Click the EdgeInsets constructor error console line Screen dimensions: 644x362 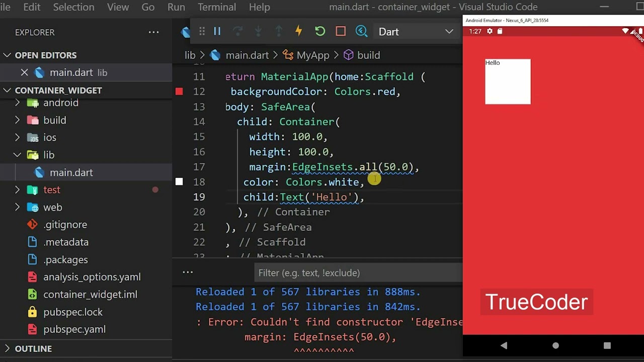click(329, 322)
